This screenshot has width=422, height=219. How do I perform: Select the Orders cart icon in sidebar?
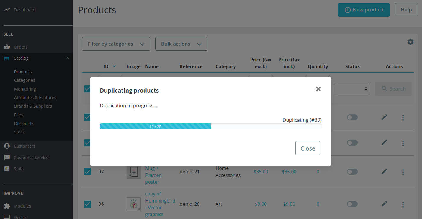7,47
